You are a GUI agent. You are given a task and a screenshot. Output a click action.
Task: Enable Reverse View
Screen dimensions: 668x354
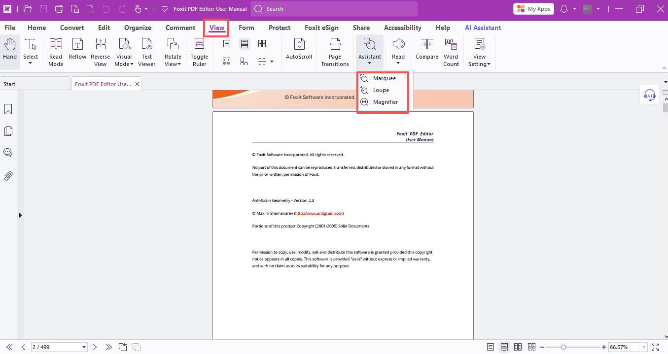tap(100, 52)
